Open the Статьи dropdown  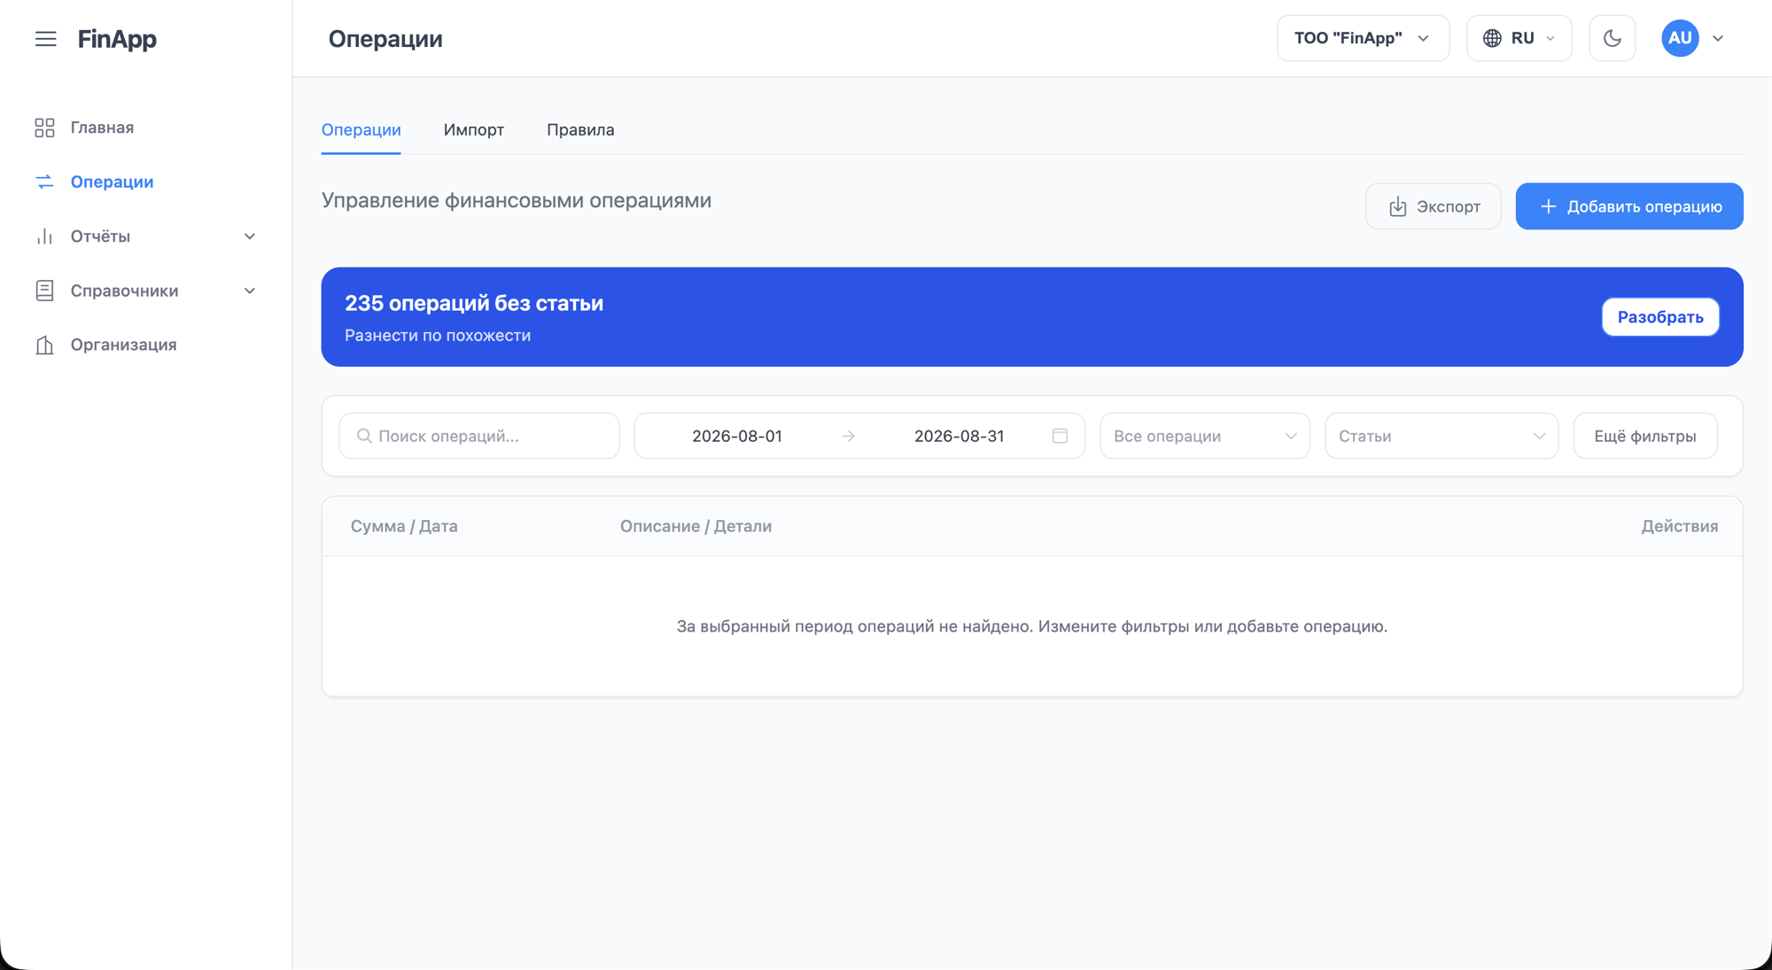(1441, 436)
